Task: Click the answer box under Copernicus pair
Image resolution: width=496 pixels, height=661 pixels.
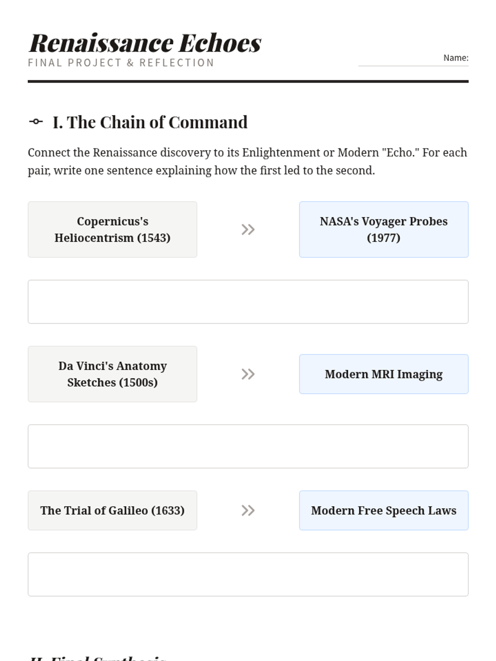Action: coord(248,302)
